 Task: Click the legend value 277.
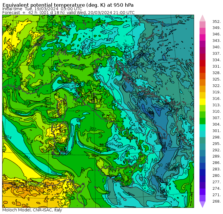click(217, 182)
